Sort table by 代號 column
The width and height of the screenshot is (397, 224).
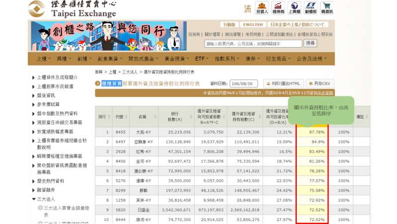(121, 117)
